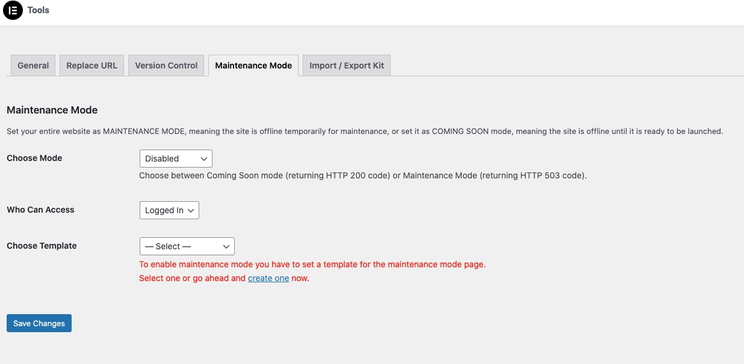Click the Who Can Access label
This screenshot has width=744, height=364.
click(x=40, y=210)
